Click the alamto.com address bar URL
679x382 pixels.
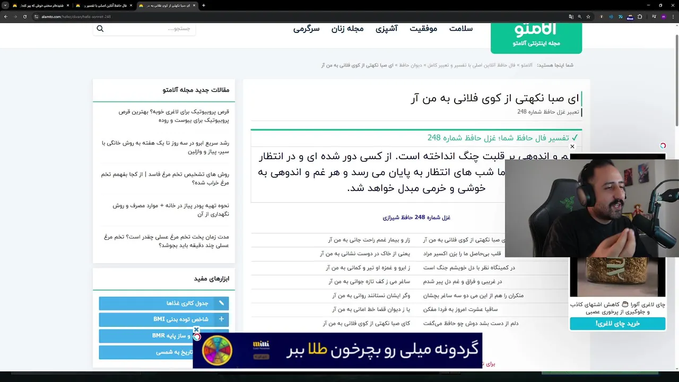click(x=76, y=16)
